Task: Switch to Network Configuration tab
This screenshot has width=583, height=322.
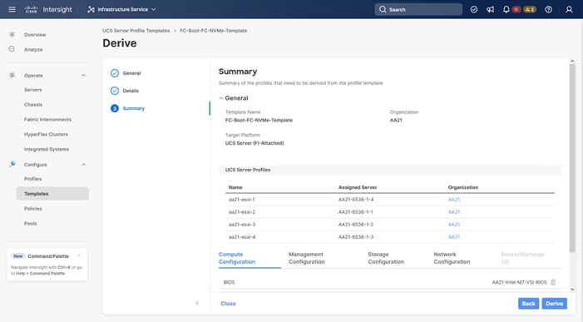Action: [x=452, y=258]
